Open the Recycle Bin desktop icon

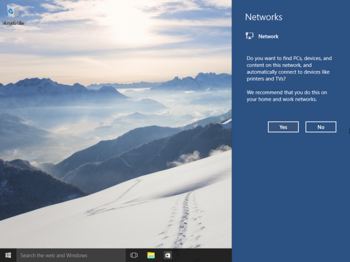click(12, 12)
